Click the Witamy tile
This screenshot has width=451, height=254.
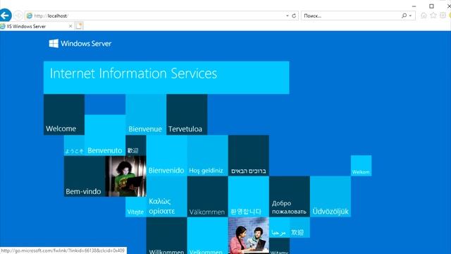pos(279,246)
